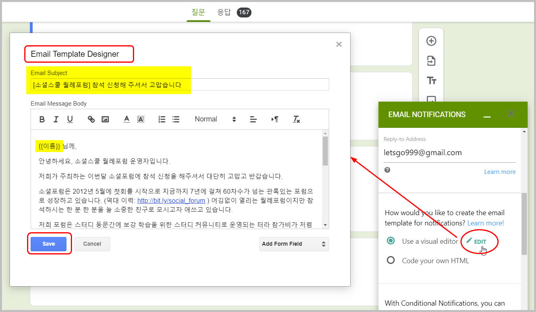Viewport: 536px width, 312px height.
Task: Open the text color picker
Action: 127,119
